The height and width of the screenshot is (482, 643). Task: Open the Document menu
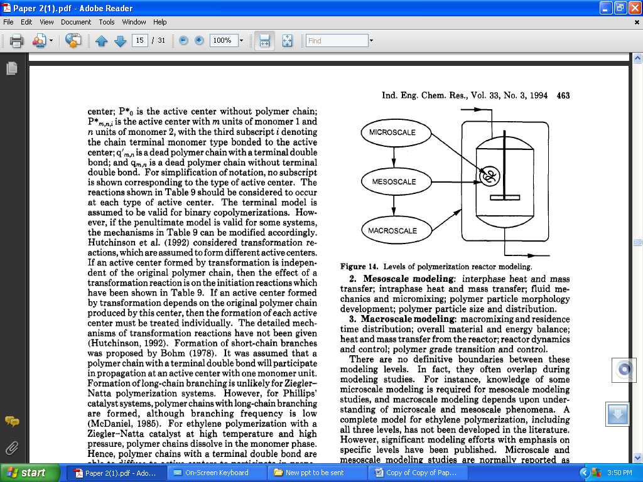click(x=76, y=22)
